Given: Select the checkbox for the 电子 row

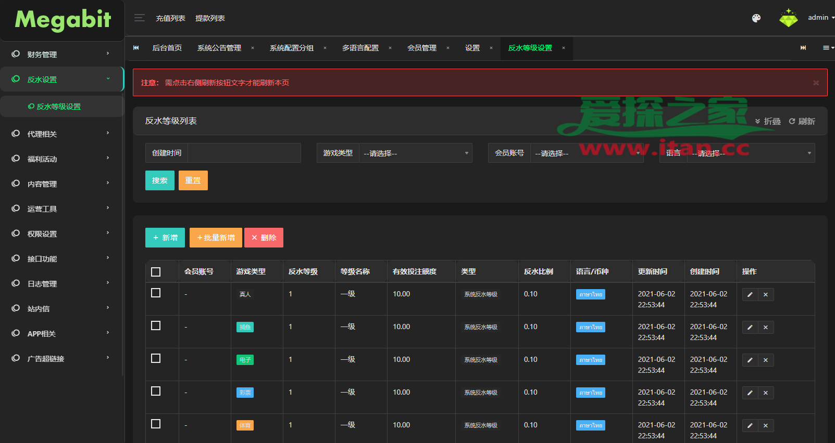Looking at the screenshot, I should (x=156, y=359).
